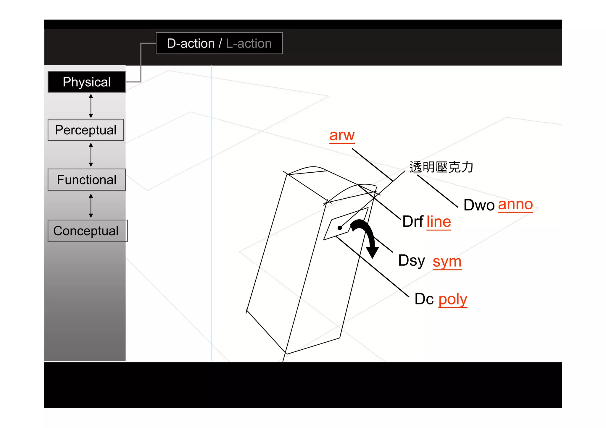Image resolution: width=606 pixels, height=428 pixels.
Task: Click the Dc label text
Action: [x=424, y=299]
